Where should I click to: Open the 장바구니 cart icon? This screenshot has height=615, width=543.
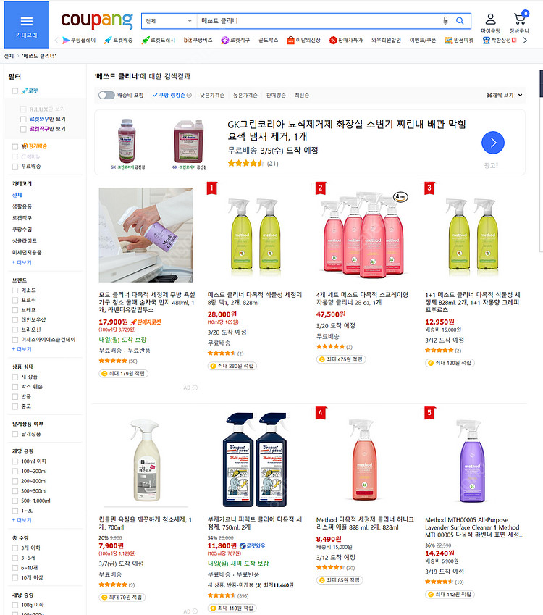(x=520, y=23)
